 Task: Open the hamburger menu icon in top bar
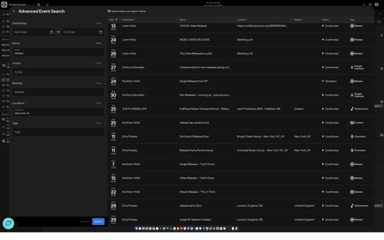click(47, 4)
